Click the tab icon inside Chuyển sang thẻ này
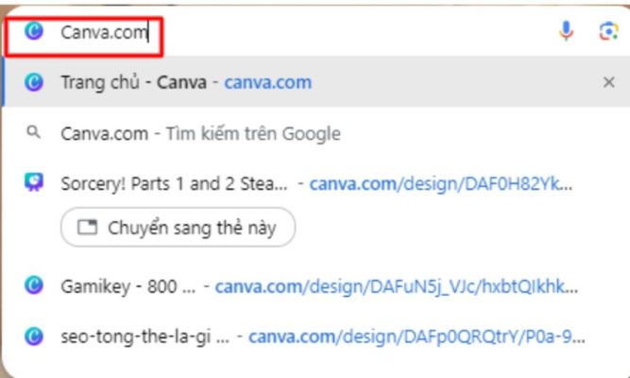The image size is (630, 378). coord(88,228)
